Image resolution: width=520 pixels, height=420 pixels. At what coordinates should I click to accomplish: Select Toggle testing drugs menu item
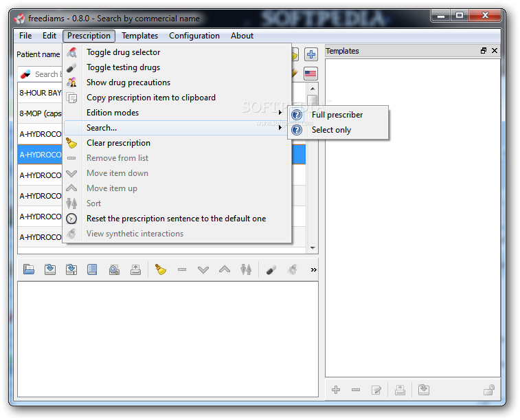coord(177,67)
